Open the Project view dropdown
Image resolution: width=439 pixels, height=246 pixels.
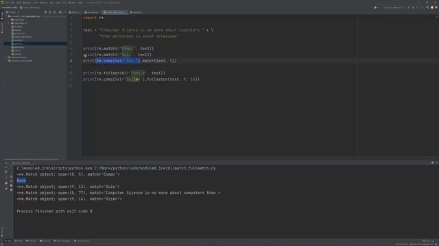coord(12,12)
